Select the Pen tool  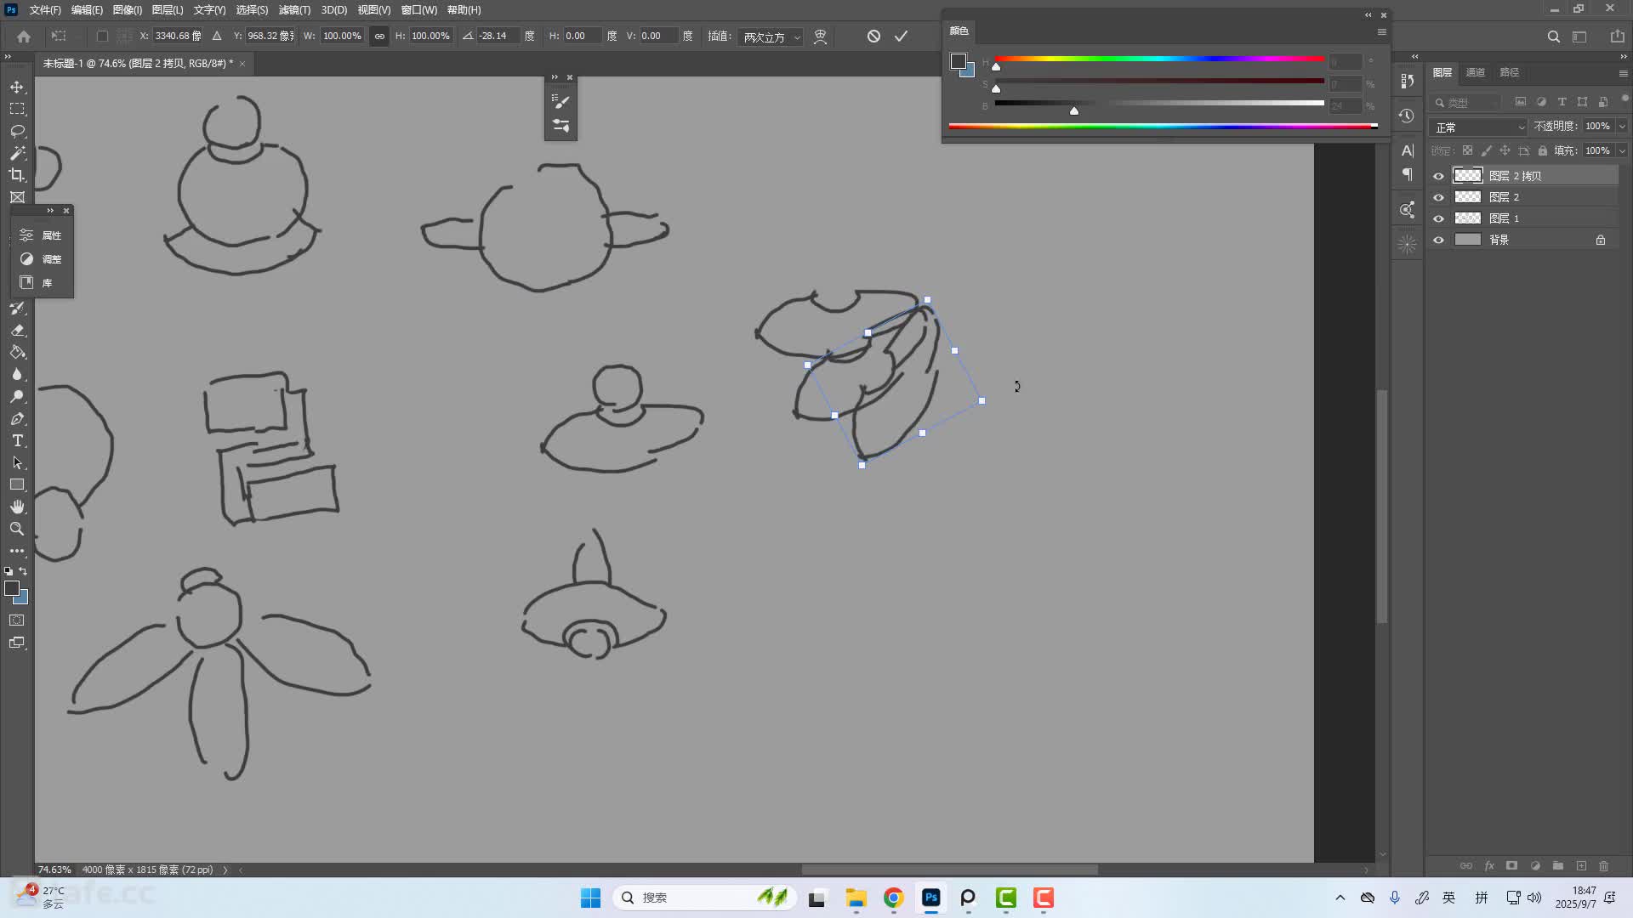point(17,419)
